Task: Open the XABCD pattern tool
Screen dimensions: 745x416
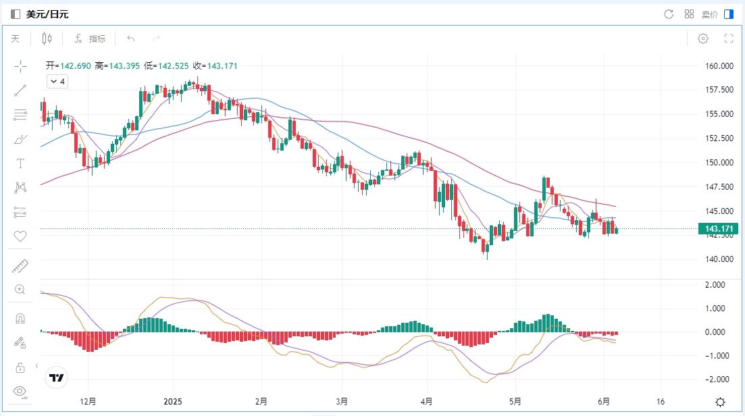Action: (x=20, y=188)
